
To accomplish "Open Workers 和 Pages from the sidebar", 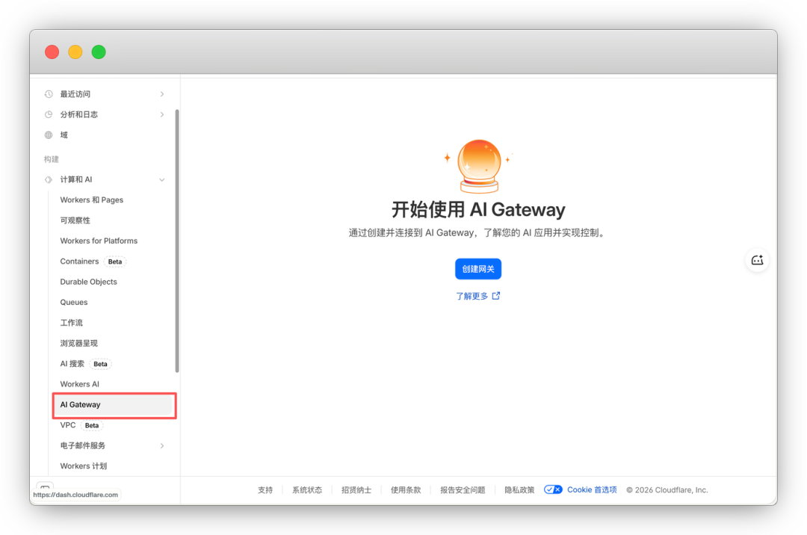I will click(x=91, y=200).
